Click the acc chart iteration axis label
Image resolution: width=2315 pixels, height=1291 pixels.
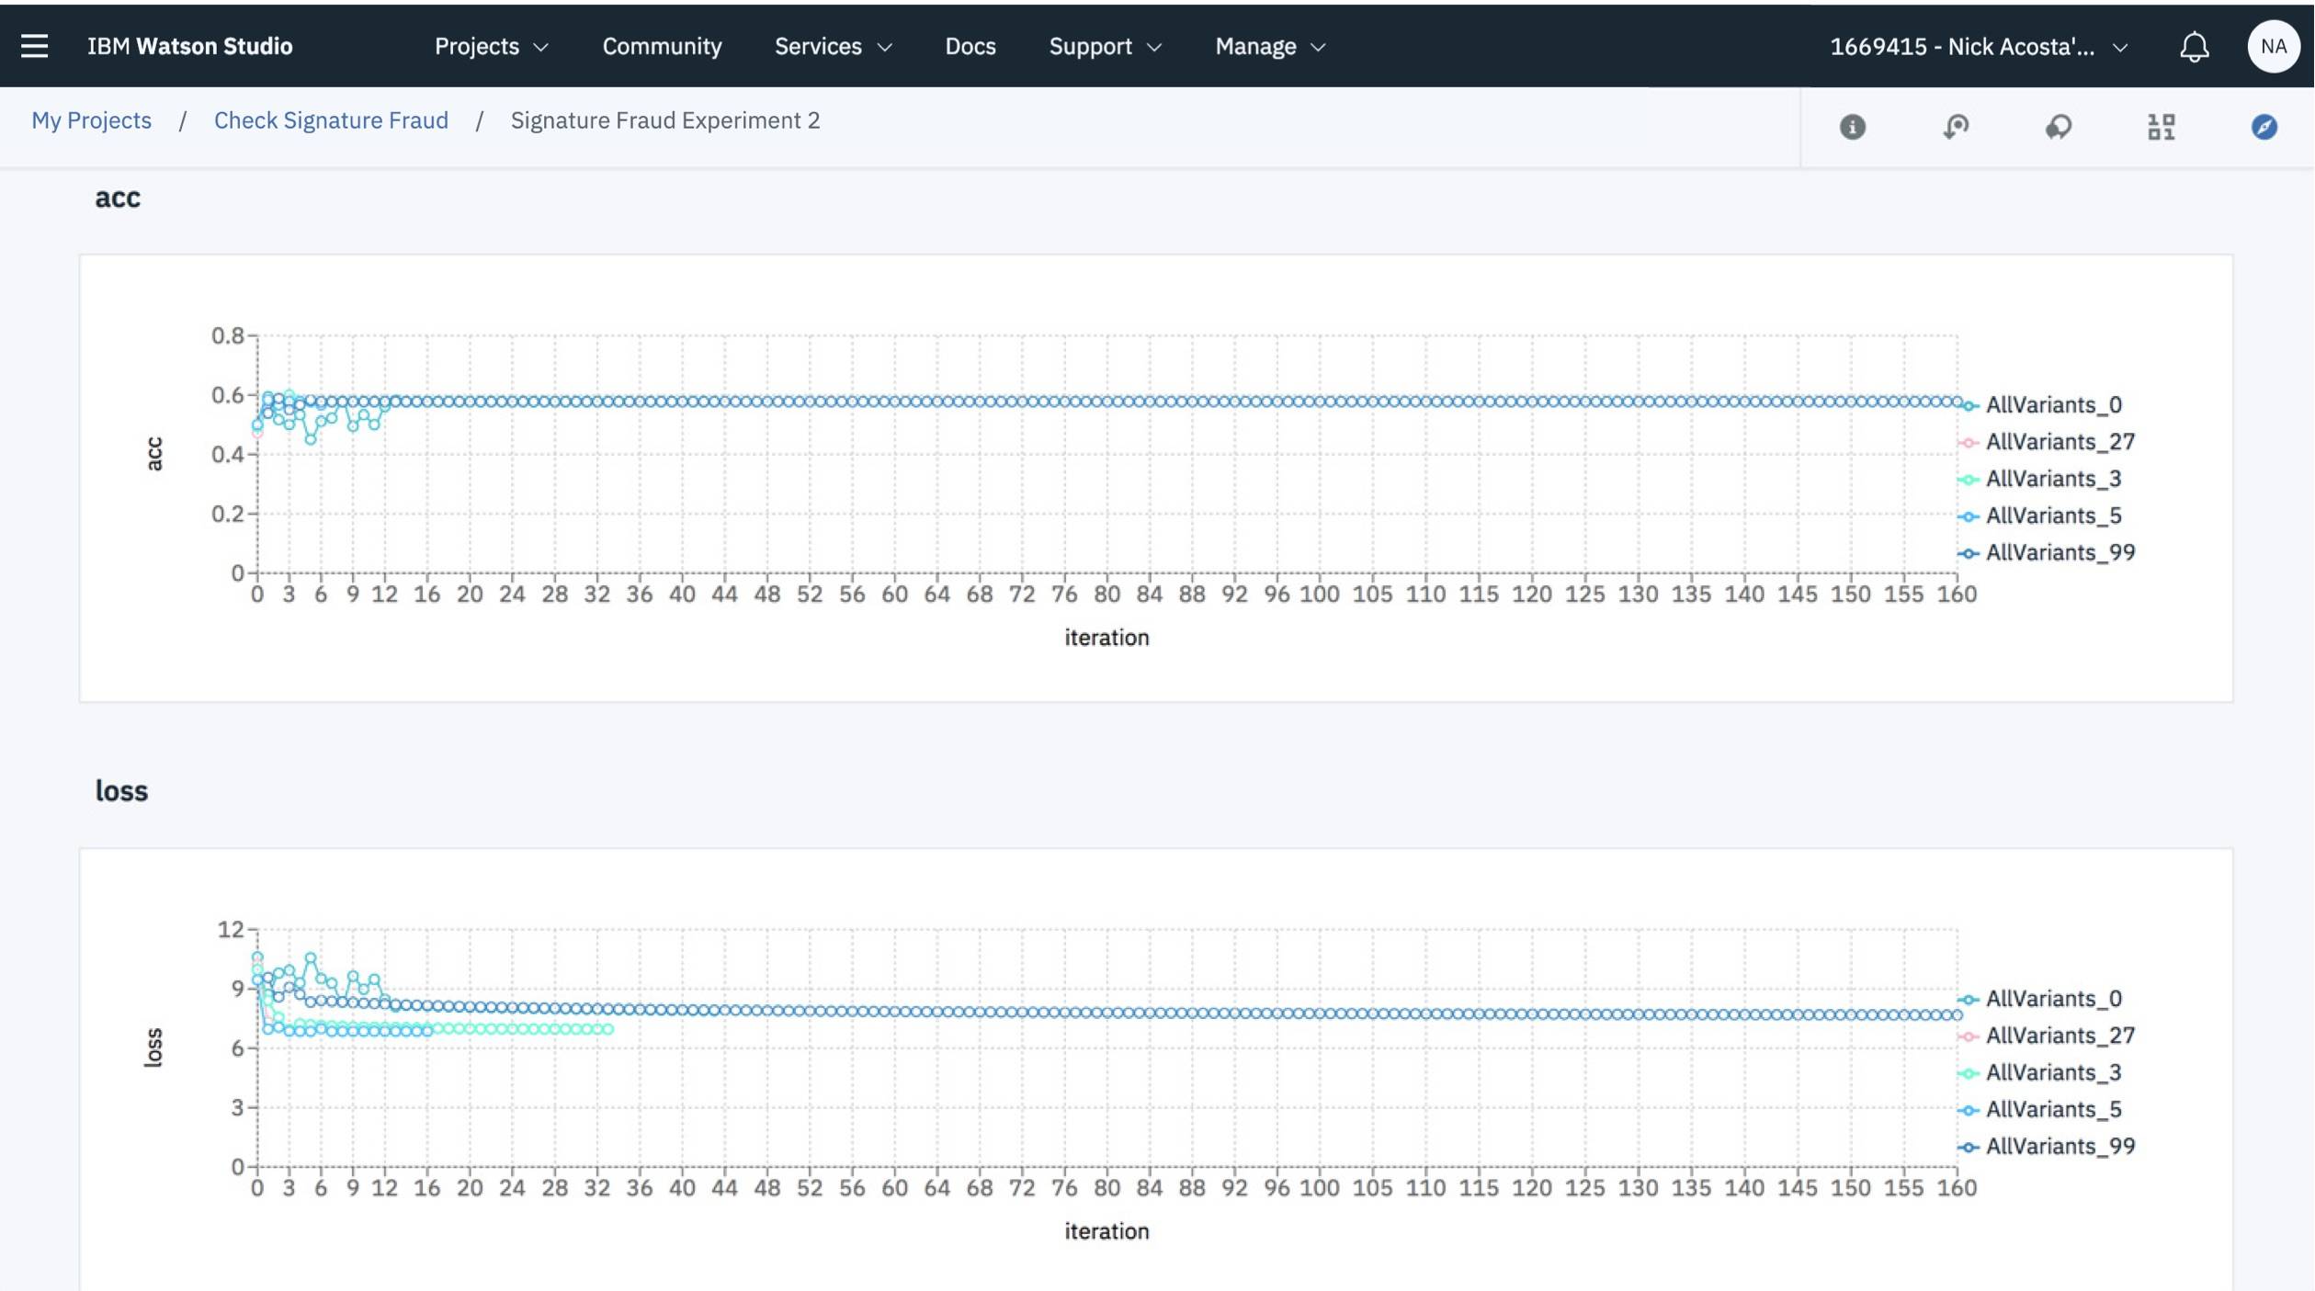1106,638
